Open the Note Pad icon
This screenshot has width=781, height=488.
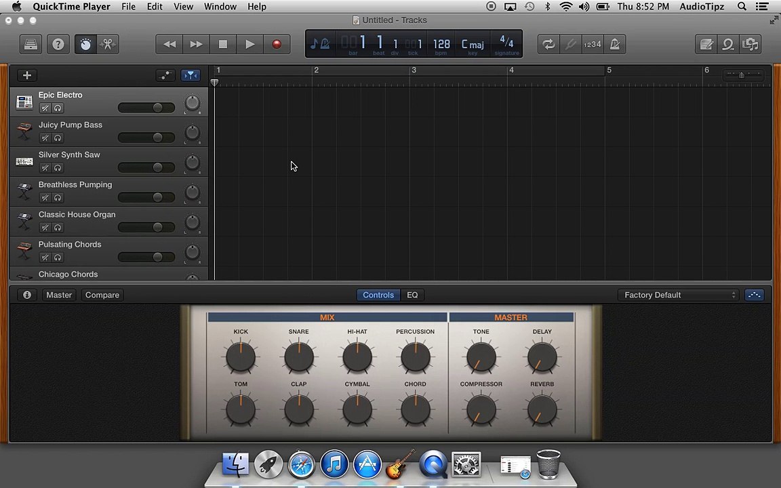point(706,44)
